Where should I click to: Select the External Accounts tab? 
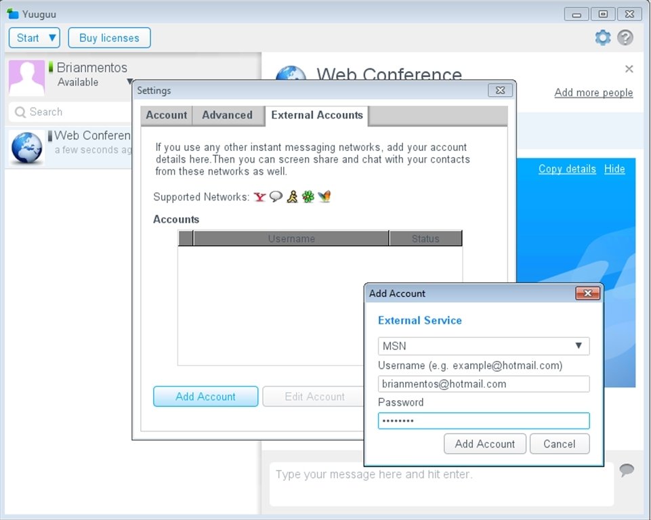pyautogui.click(x=317, y=115)
